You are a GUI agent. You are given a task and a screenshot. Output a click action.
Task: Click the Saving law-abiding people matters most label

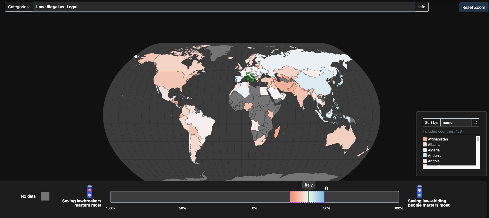429,203
